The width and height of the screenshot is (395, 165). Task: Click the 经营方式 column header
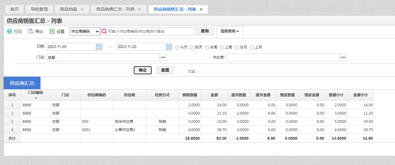[162, 95]
